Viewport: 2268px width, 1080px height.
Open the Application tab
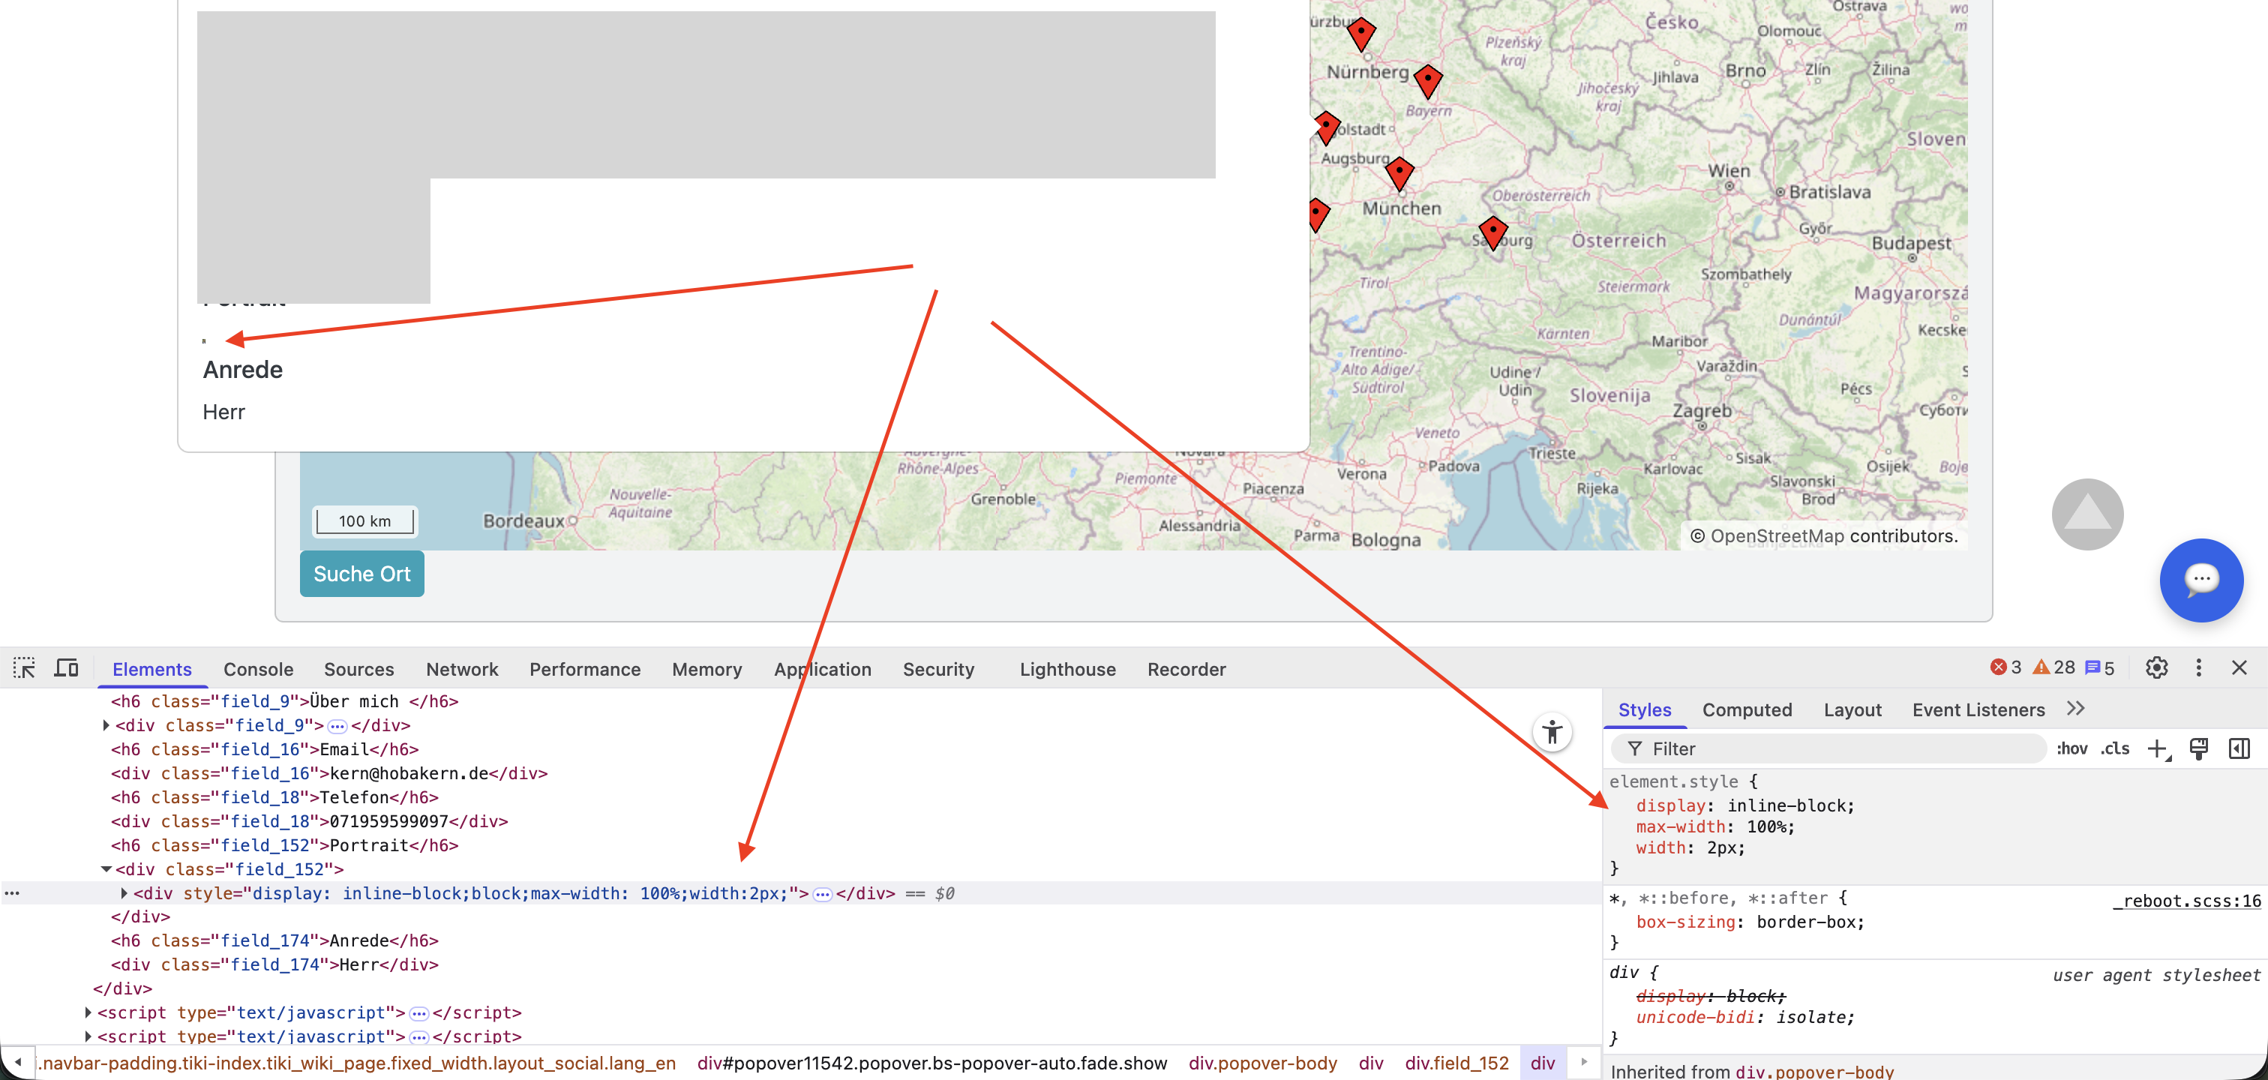[822, 669]
